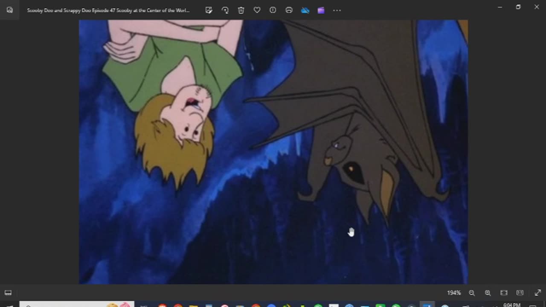This screenshot has width=546, height=307.
Task: Open the file info panel
Action: [x=273, y=10]
